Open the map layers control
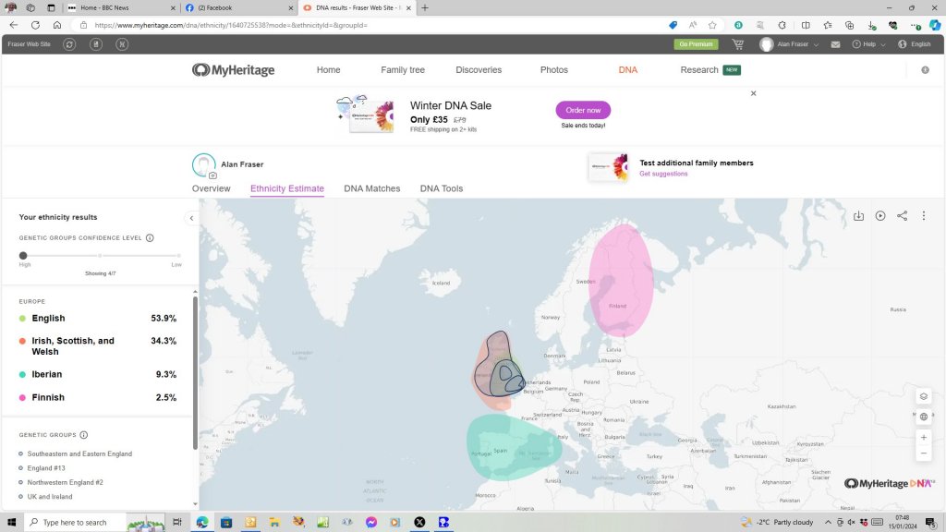This screenshot has width=946, height=532. pos(923,397)
